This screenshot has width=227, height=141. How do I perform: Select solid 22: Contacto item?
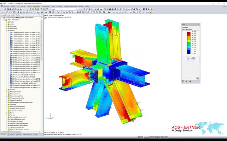tap(22, 77)
